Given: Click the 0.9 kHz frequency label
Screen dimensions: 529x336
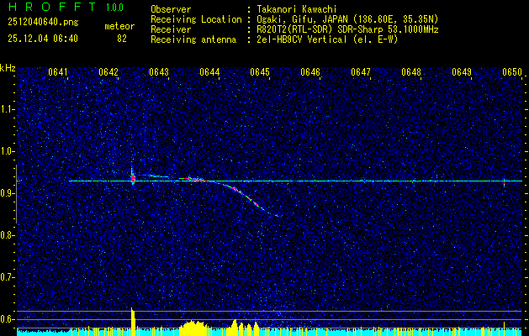Looking at the screenshot, I should pyautogui.click(x=7, y=193).
